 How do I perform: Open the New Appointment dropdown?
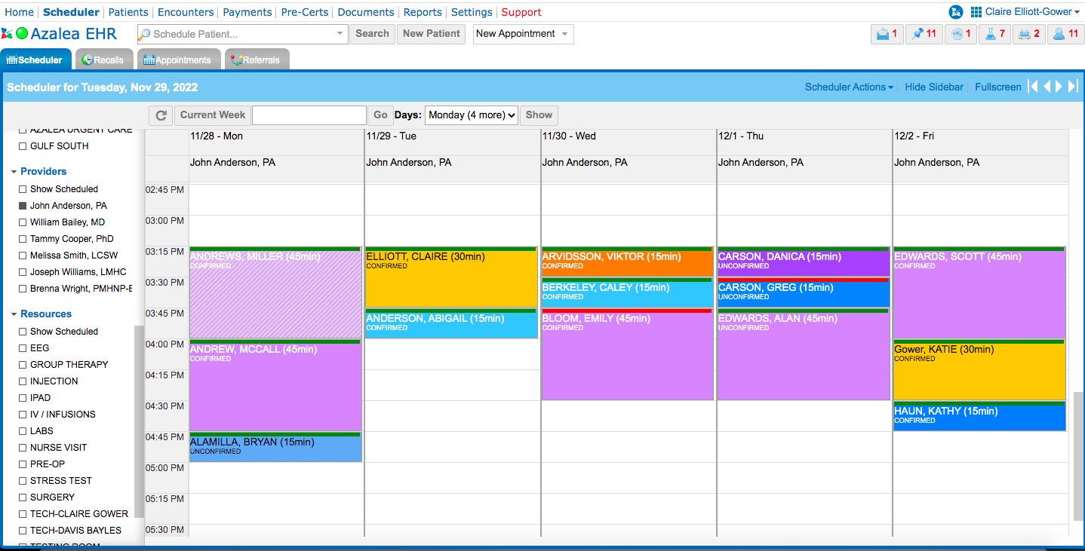point(523,34)
